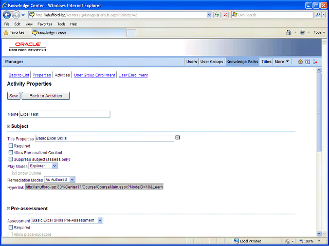Click the Manager log out icon
Screen dimensions: 329x246
point(315,61)
